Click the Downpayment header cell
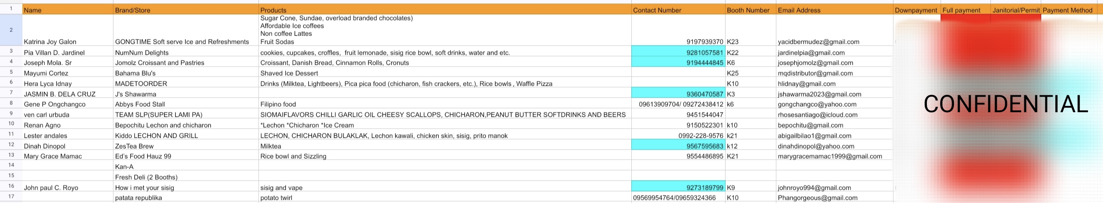 (x=916, y=10)
